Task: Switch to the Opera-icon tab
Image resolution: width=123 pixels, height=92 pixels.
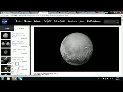Action: [72, 13]
